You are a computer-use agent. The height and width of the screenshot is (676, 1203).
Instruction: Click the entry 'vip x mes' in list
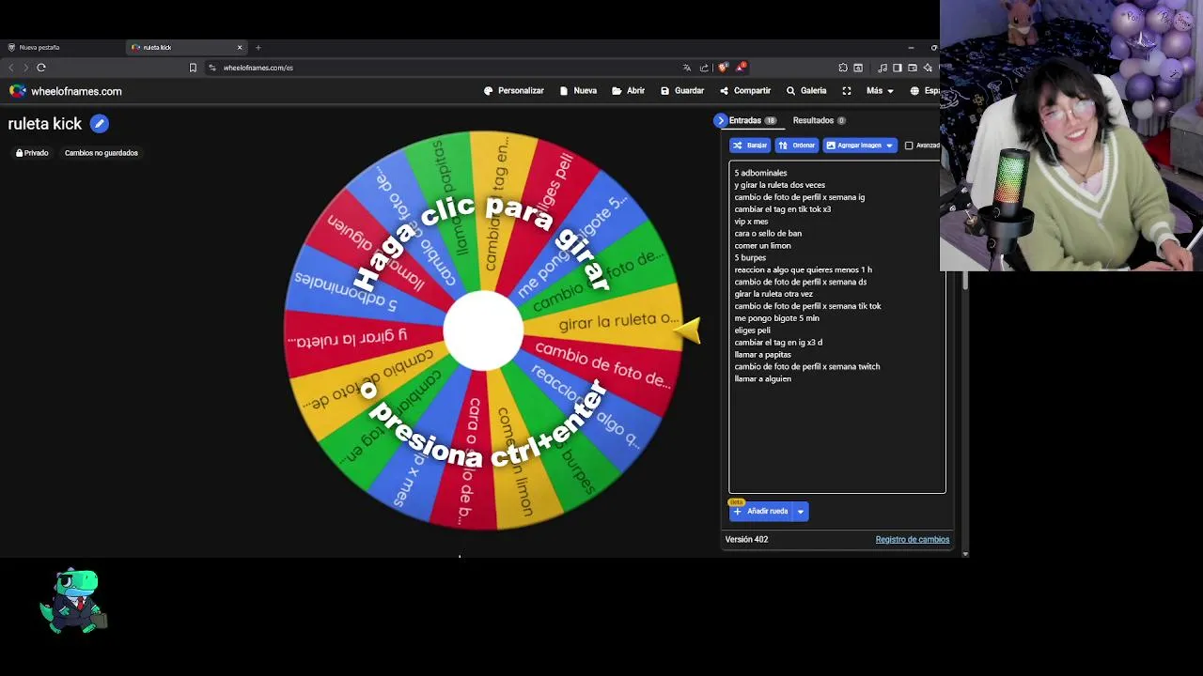(x=751, y=222)
